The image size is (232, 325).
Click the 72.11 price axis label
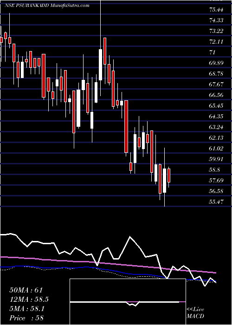(x=216, y=42)
